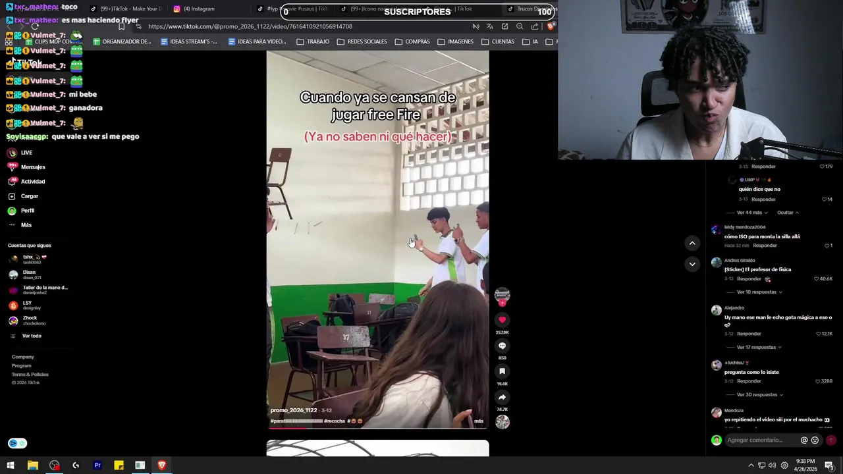
Task: Open promo_2026_1122 username on video
Action: [294, 410]
